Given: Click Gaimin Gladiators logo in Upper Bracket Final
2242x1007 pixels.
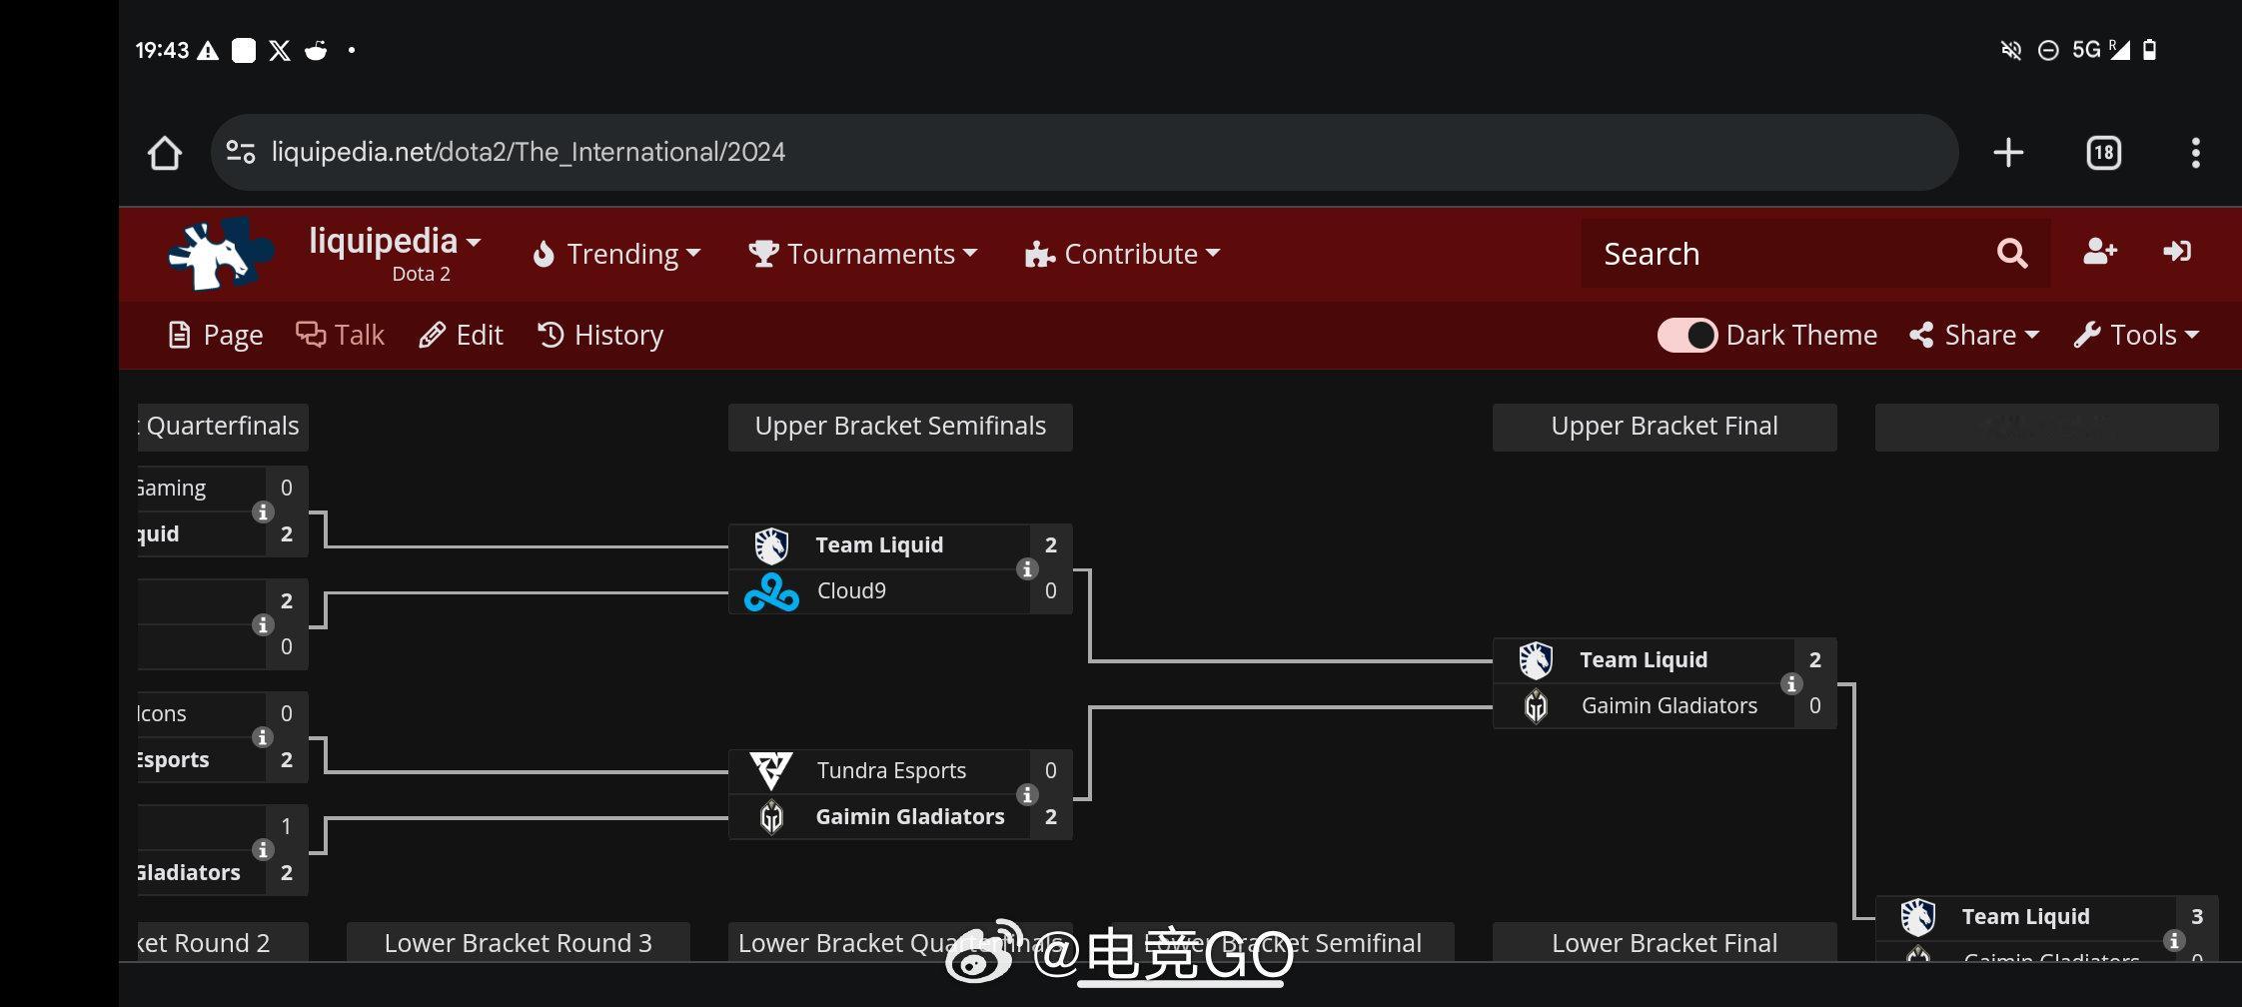Looking at the screenshot, I should click(1536, 707).
